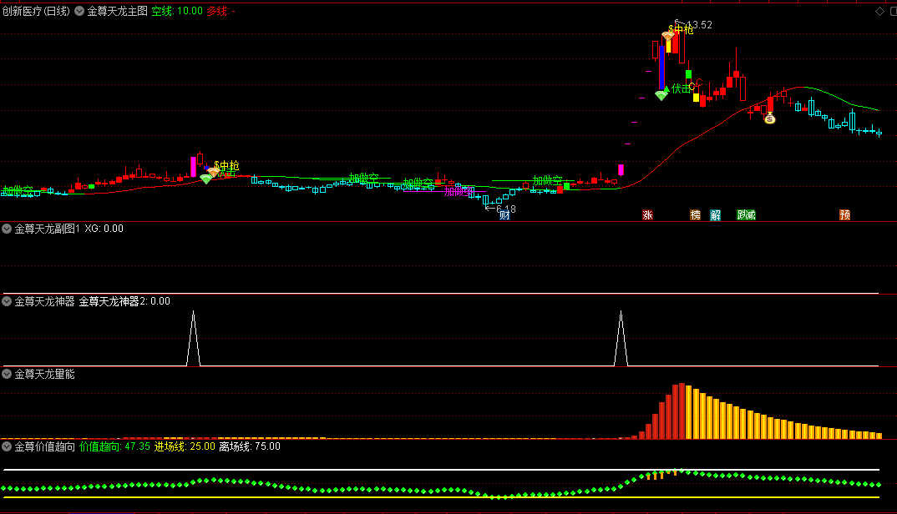The image size is (897, 514).
Task: Open the green 跌减 marker
Action: click(x=746, y=215)
